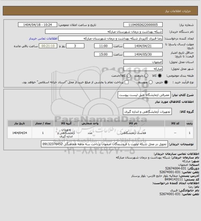This screenshot has width=201, height=221.
Task: Click the response deadline date 1404/04/21
Action: [143, 46]
